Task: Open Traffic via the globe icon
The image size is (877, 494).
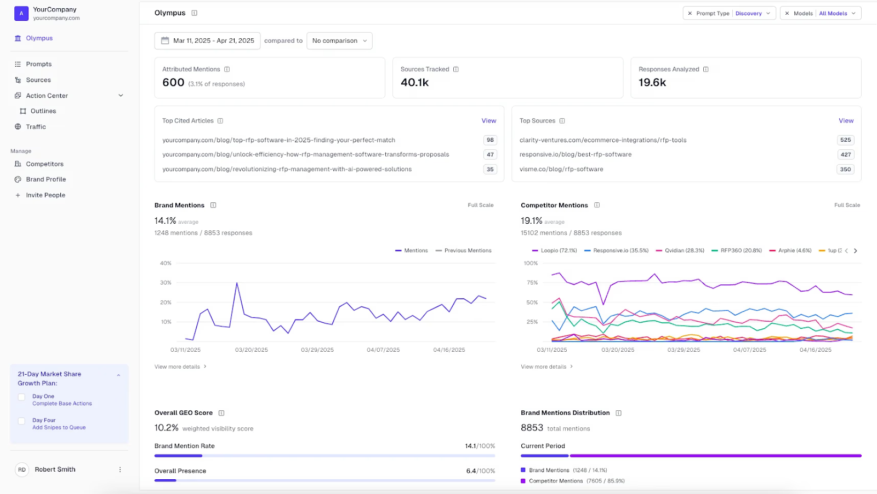Action: 18,126
